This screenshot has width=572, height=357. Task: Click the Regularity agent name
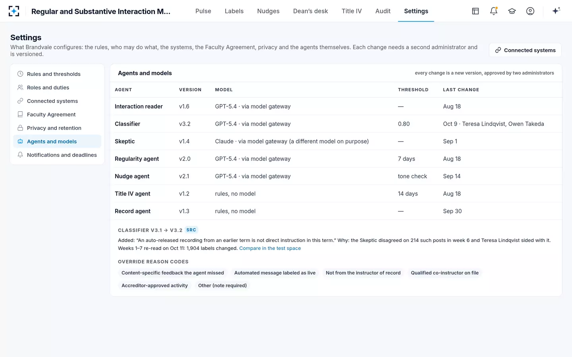137,159
